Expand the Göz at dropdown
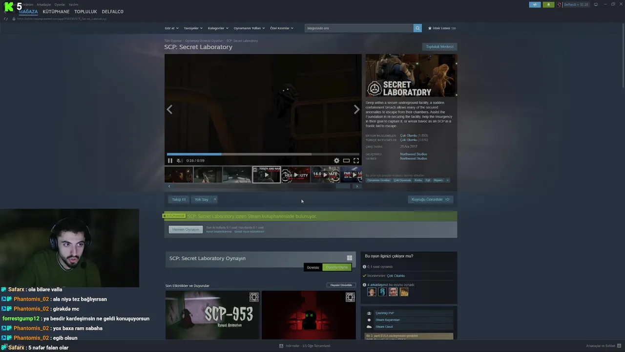Screen dimensions: 625x352 (x=171, y=28)
